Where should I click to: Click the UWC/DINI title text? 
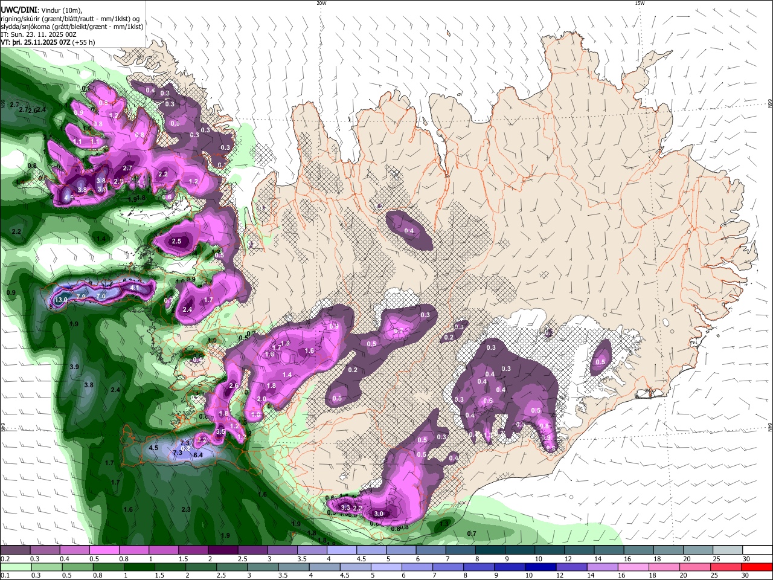[19, 9]
